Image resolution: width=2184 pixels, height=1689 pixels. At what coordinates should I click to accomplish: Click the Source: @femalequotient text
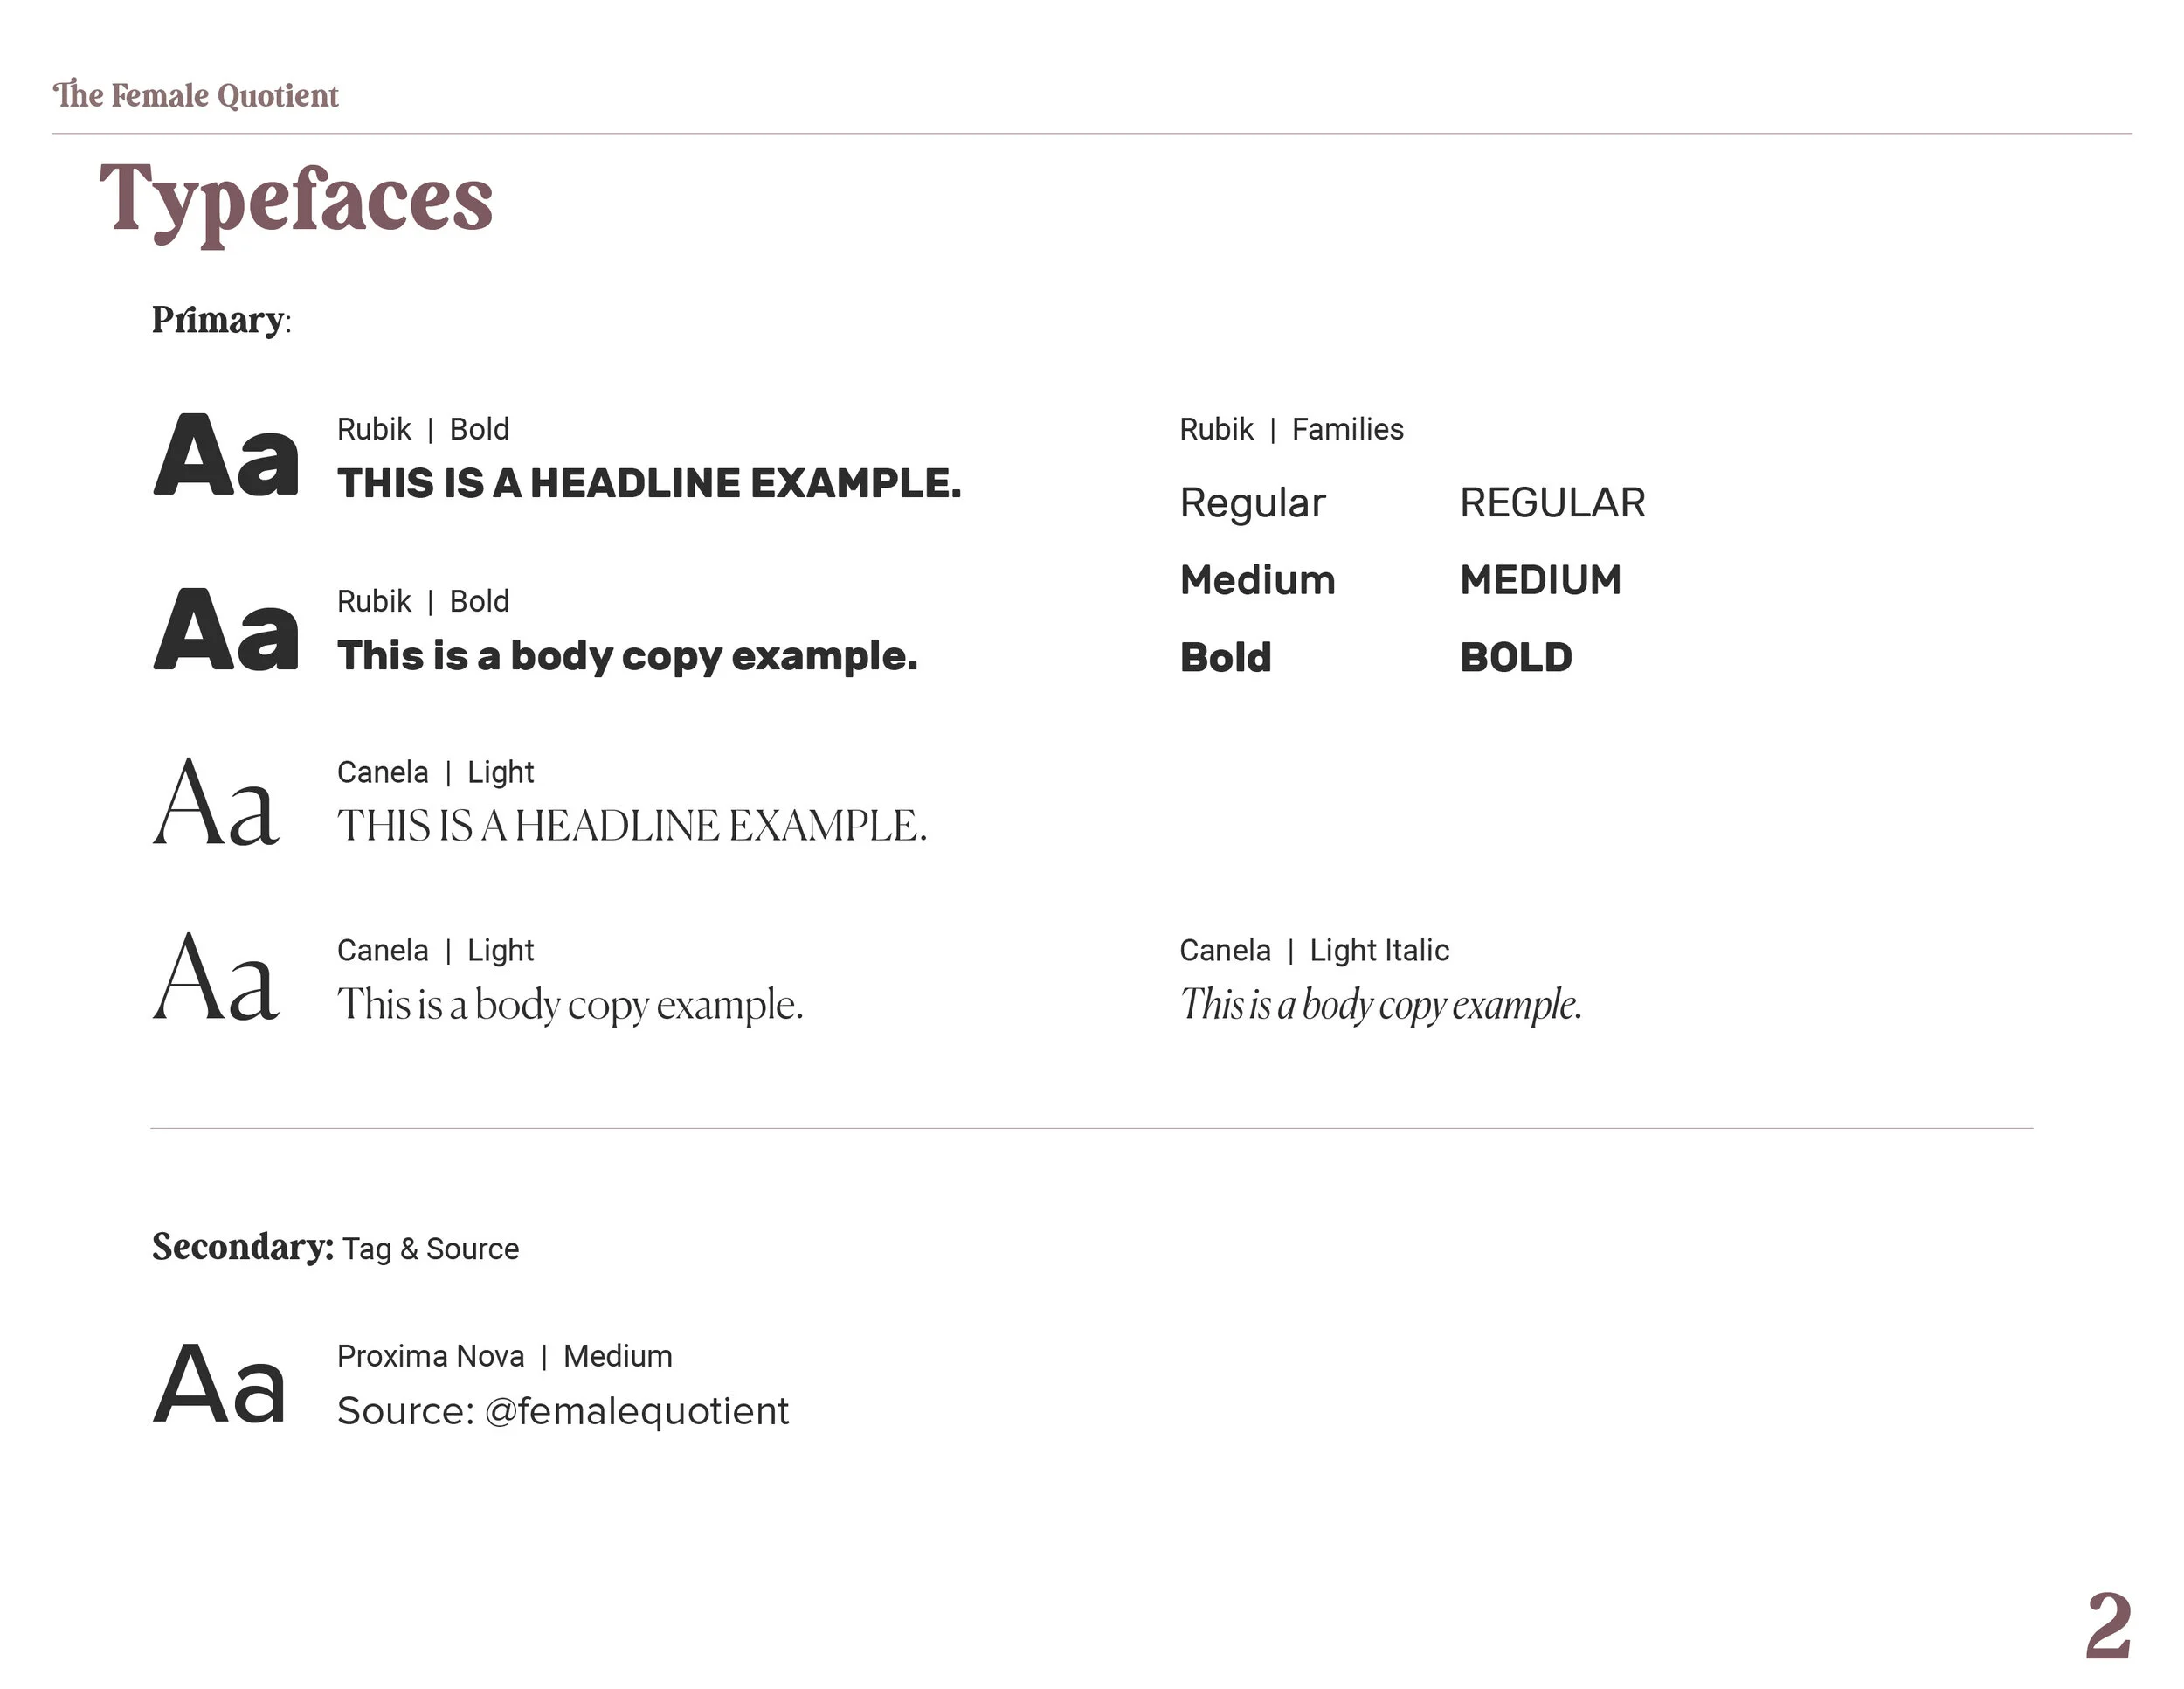[x=563, y=1411]
